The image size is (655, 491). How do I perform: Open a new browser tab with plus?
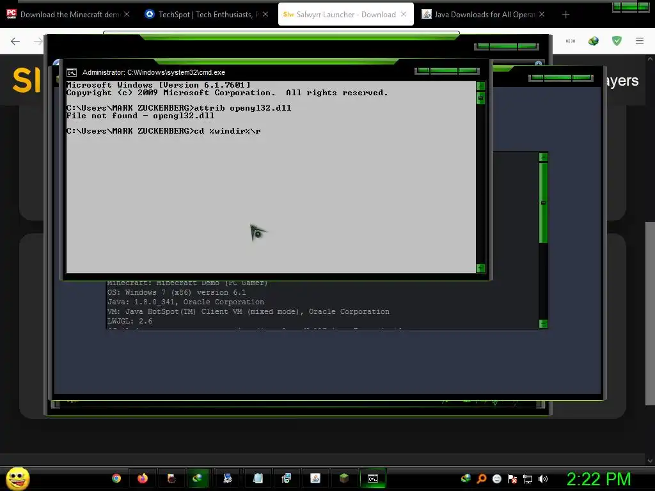click(x=565, y=15)
